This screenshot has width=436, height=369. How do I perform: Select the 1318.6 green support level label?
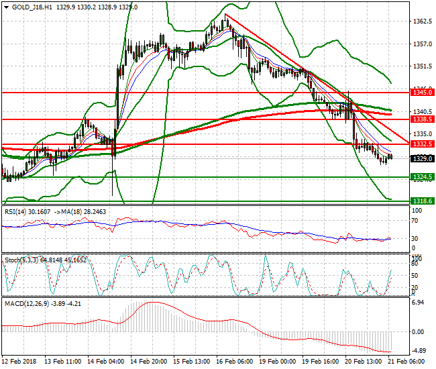tap(423, 201)
